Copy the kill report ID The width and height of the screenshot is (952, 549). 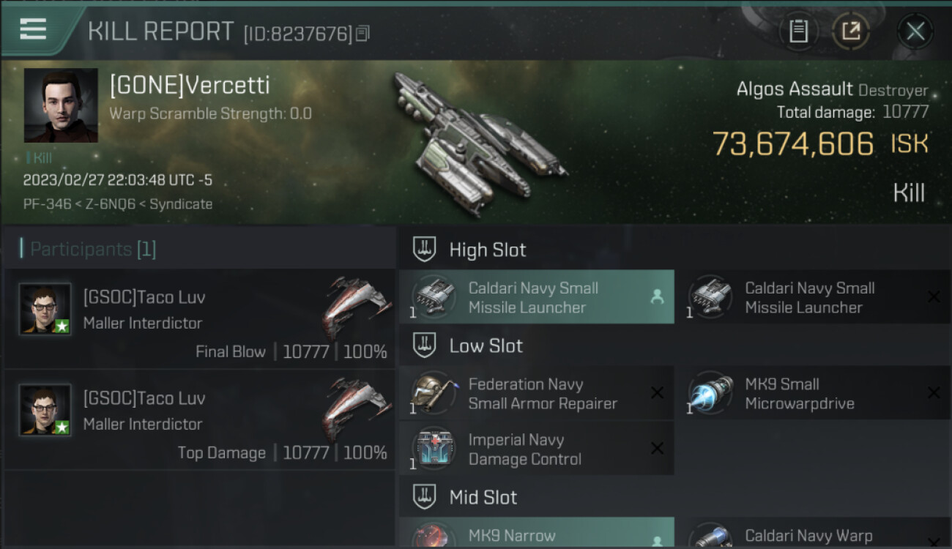click(362, 33)
